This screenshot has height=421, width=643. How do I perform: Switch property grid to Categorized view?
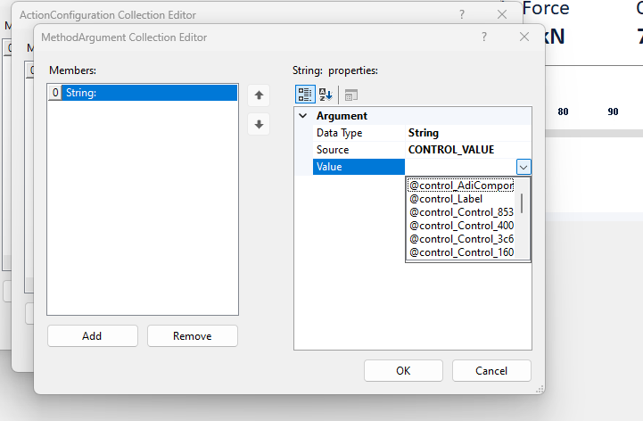pos(304,95)
